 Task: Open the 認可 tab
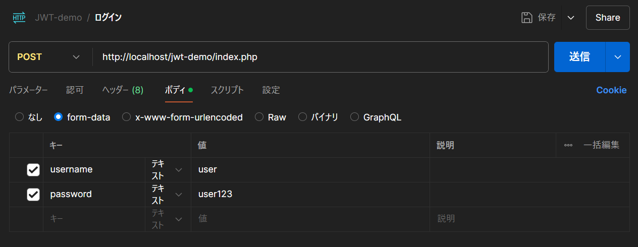tap(75, 90)
